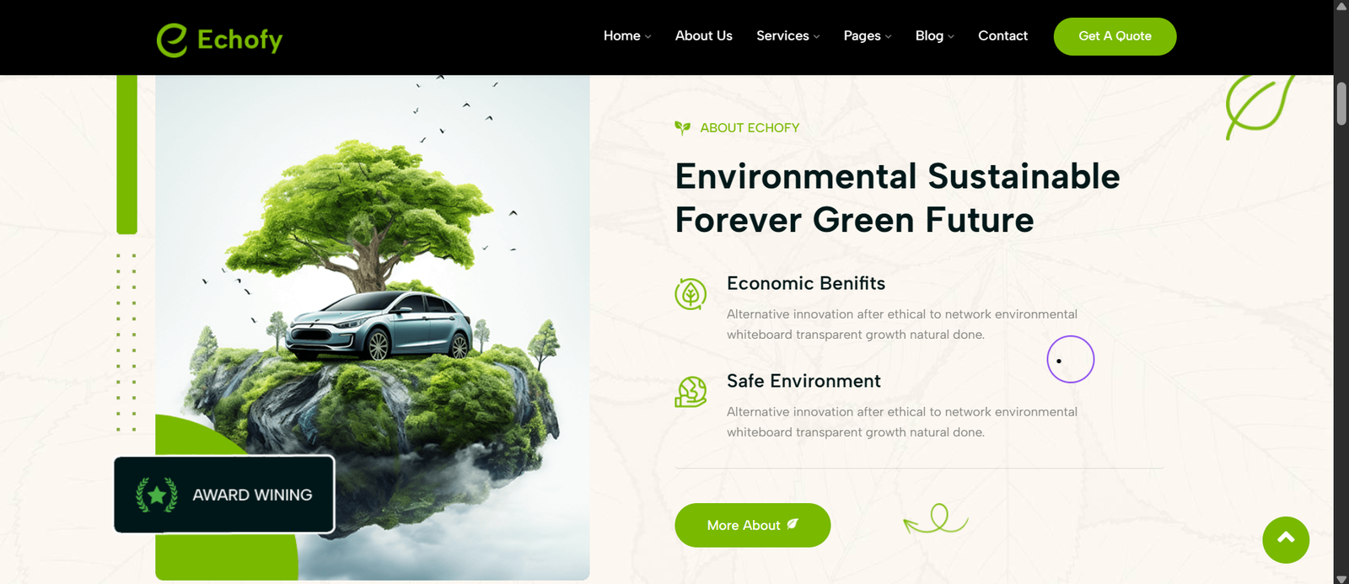Screen dimensions: 1349x584
Task: Click the scrollbar down arrow
Action: click(1341, 578)
